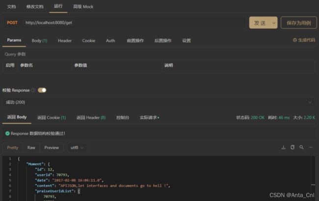319x201 pixels.
Task: Expand the 成功 (200) response dropdown
Action: (x=159, y=102)
